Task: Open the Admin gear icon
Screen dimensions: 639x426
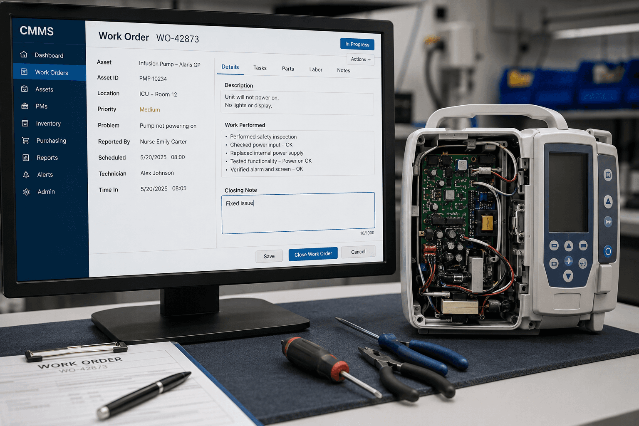Action: [x=26, y=192]
